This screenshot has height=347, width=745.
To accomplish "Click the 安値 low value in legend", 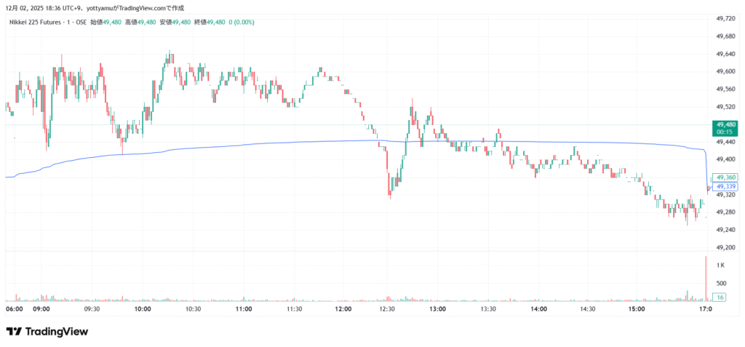I will (180, 22).
